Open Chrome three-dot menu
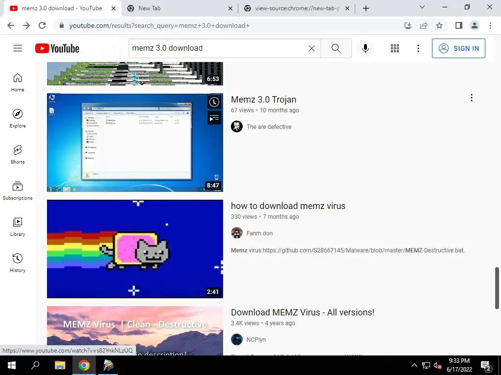501x375 pixels. pos(490,25)
